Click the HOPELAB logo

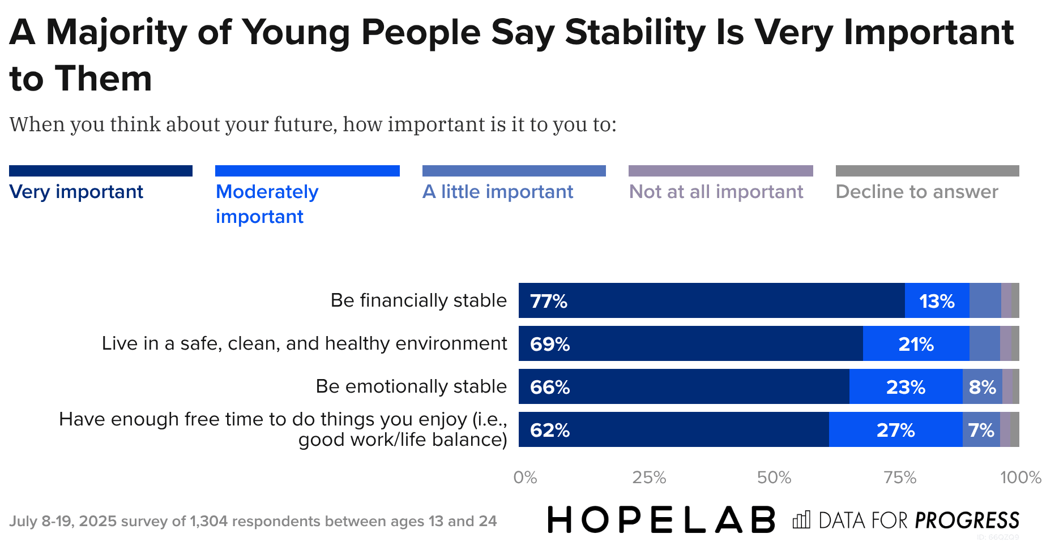click(661, 519)
